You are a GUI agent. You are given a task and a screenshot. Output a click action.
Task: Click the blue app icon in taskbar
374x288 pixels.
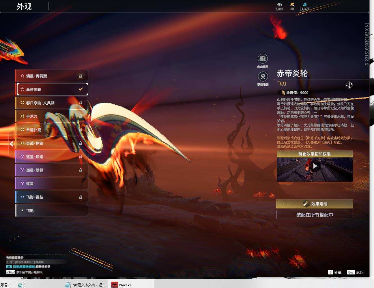pos(21,285)
